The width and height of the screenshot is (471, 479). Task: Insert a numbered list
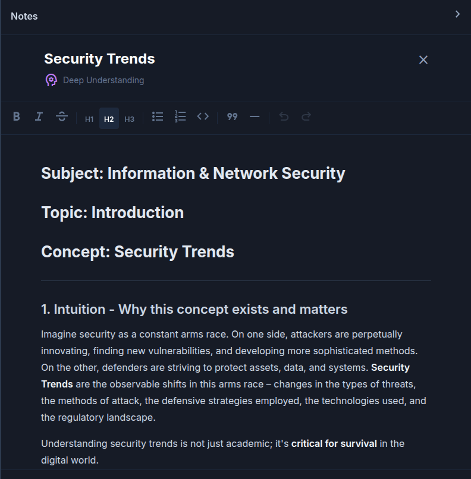[180, 116]
